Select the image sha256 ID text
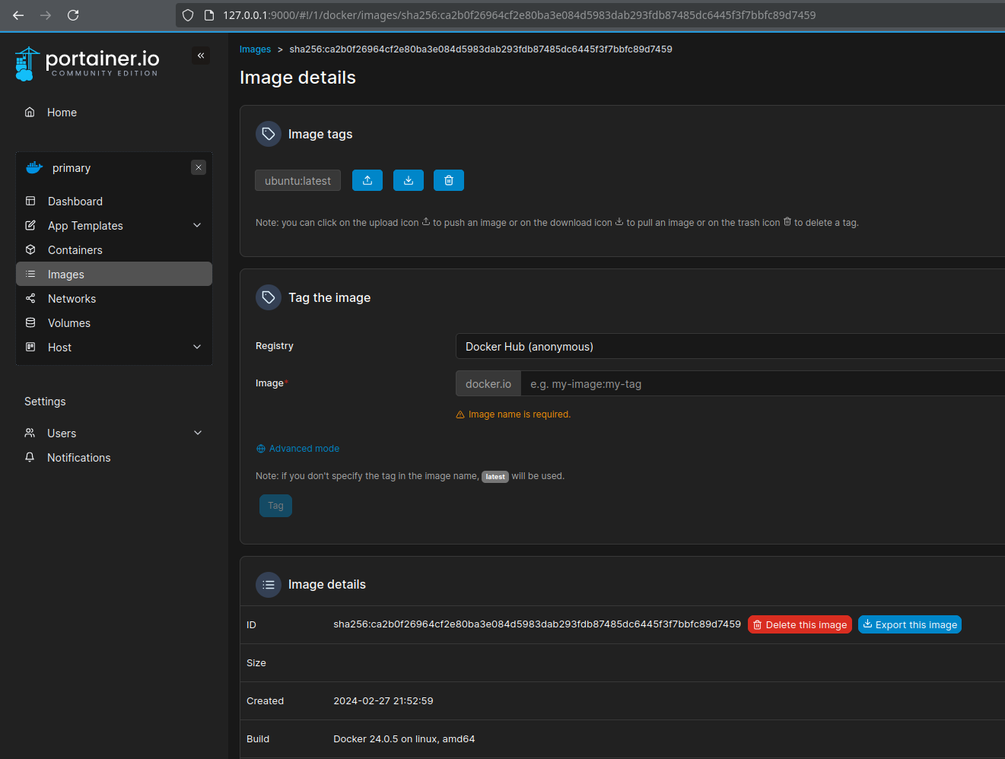This screenshot has height=759, width=1005. 537,624
